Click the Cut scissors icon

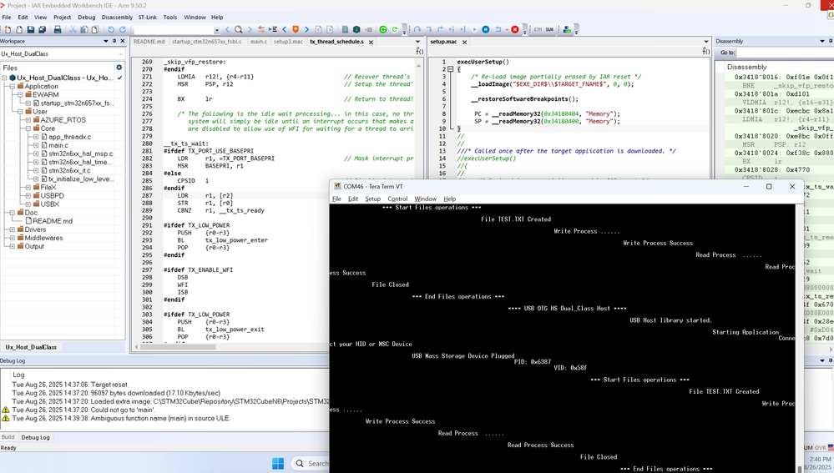(x=73, y=30)
